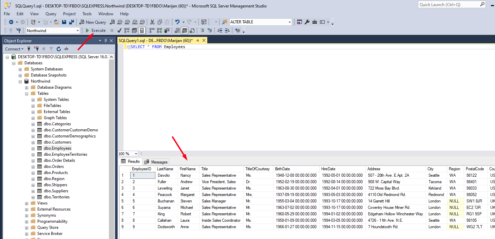This screenshot has width=495, height=239.
Task: Click the Specify Values for Template Parameters icon
Action: pos(237,30)
